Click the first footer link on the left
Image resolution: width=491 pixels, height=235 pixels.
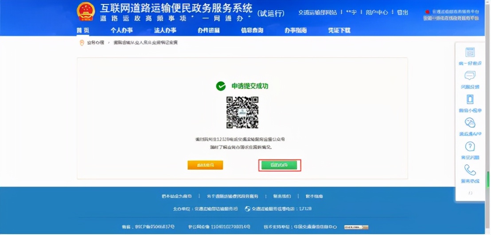click(x=177, y=196)
